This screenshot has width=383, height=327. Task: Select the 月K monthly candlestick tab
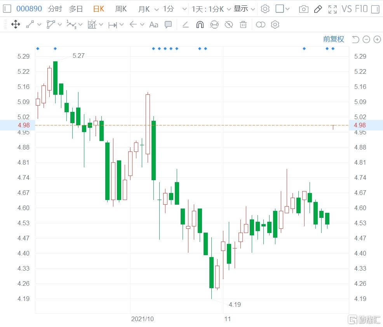[144, 9]
